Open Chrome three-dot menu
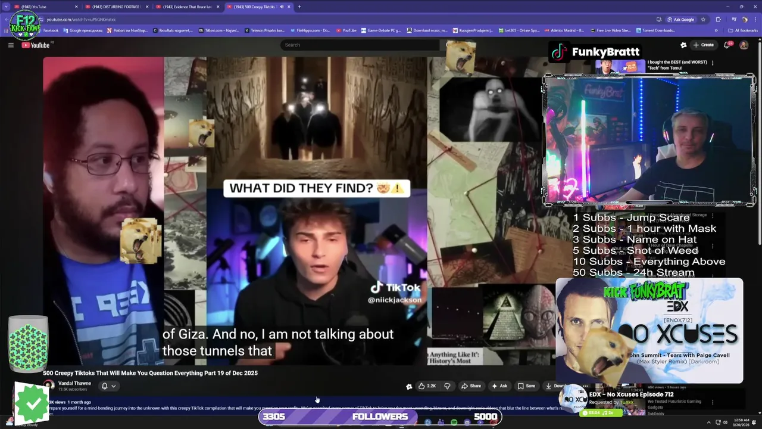The height and width of the screenshot is (429, 762). (755, 19)
